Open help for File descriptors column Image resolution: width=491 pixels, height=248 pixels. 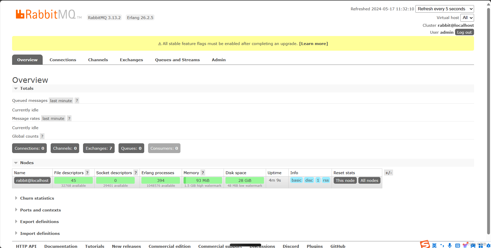click(87, 173)
